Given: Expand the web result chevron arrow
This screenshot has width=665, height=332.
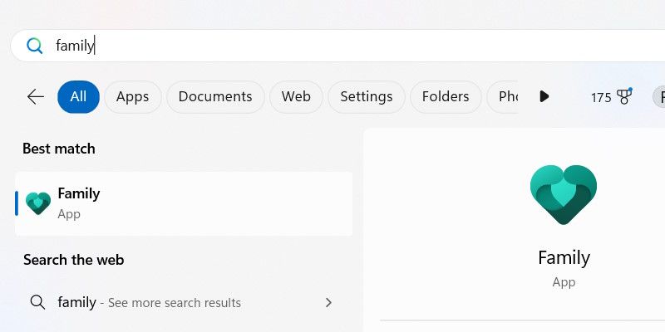Looking at the screenshot, I should 328,302.
